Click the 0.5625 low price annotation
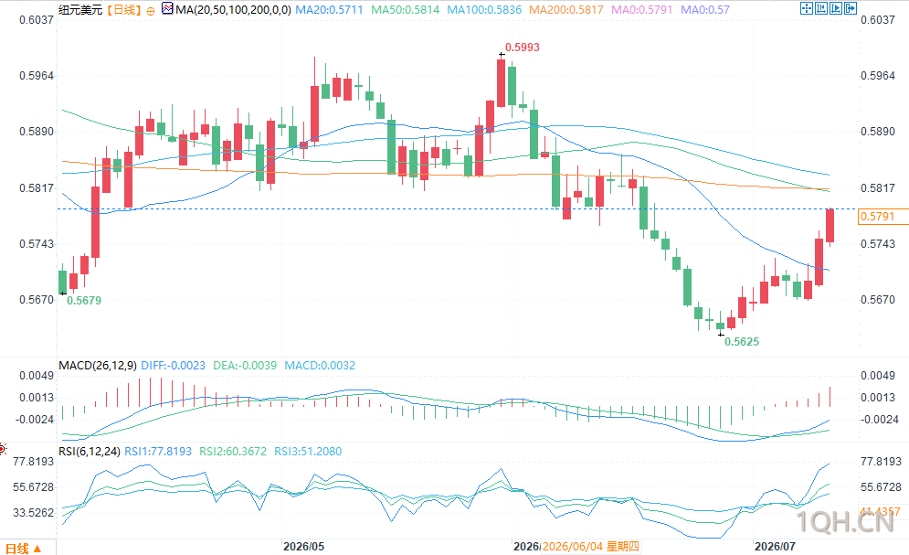The height and width of the screenshot is (555, 909). [742, 342]
